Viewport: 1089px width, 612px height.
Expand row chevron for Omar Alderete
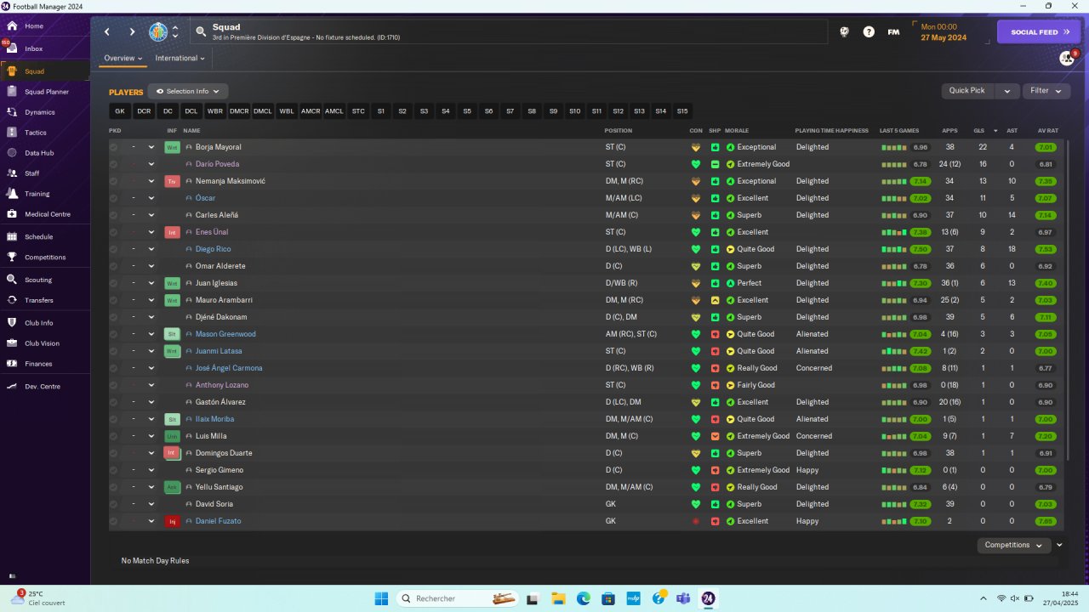tap(151, 266)
